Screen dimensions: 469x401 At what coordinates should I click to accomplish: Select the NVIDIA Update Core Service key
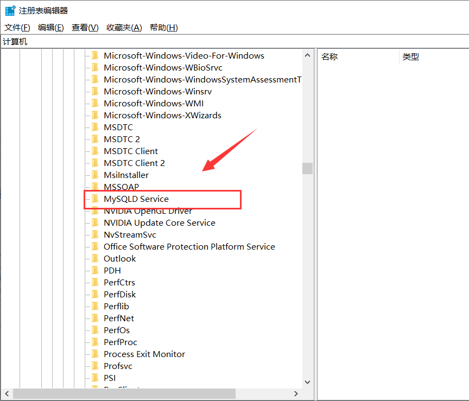tap(160, 223)
